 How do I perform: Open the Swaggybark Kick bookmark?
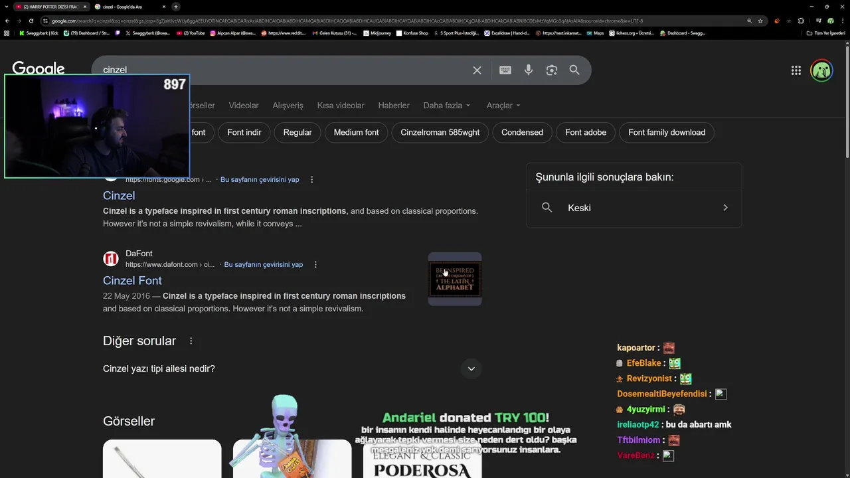click(x=39, y=33)
